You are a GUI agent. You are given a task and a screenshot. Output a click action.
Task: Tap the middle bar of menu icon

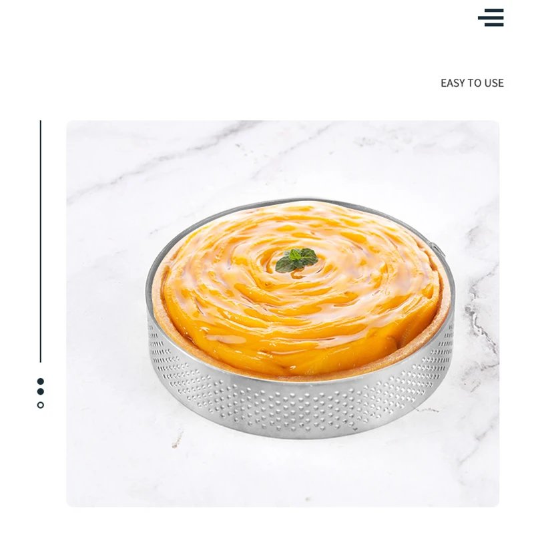click(x=491, y=17)
